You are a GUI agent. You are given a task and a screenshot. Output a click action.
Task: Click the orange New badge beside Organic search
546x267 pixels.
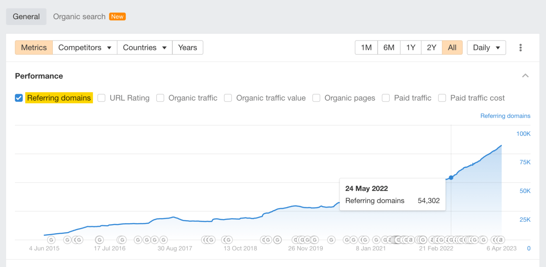coord(117,16)
